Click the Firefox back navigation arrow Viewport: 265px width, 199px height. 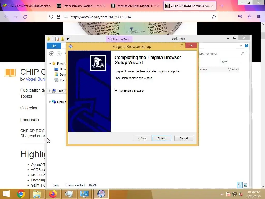(x=6, y=17)
